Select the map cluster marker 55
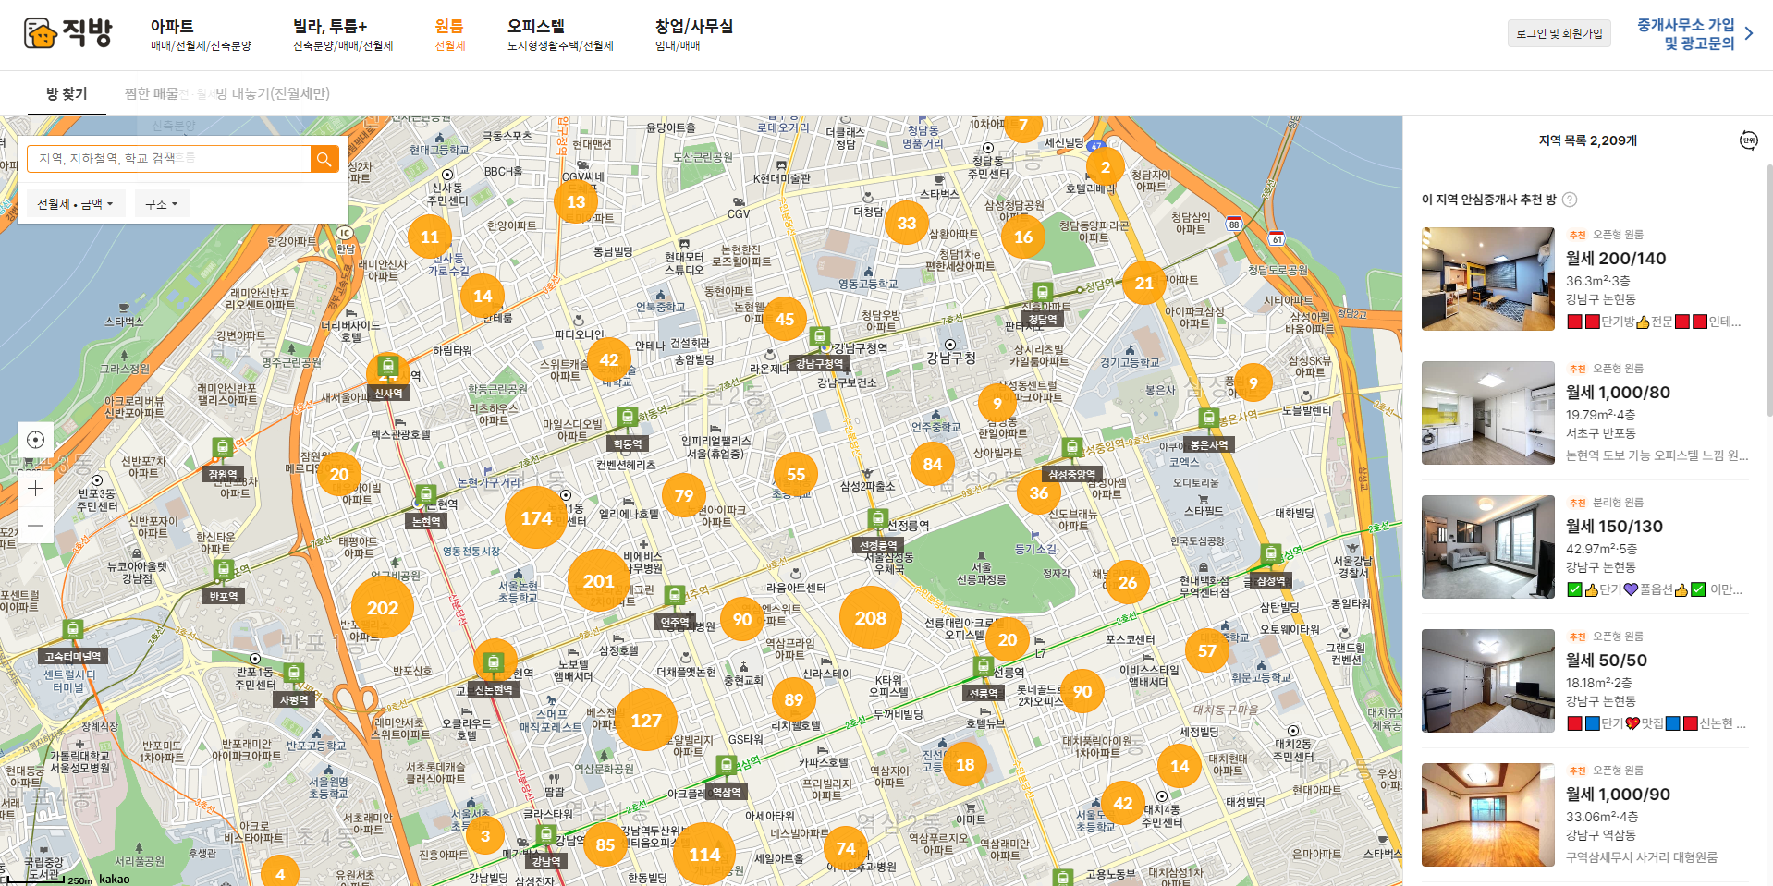1773x886 pixels. point(796,475)
